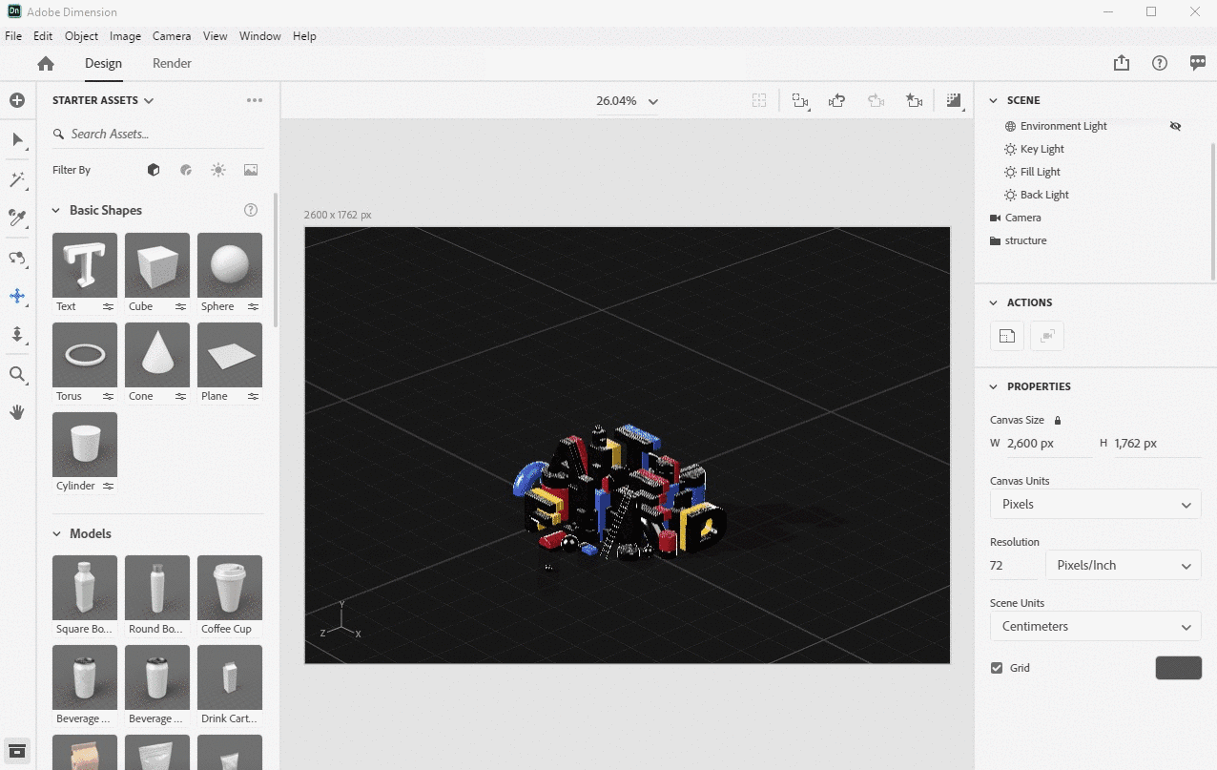
Task: Filter assets by Materials icon
Action: (186, 170)
